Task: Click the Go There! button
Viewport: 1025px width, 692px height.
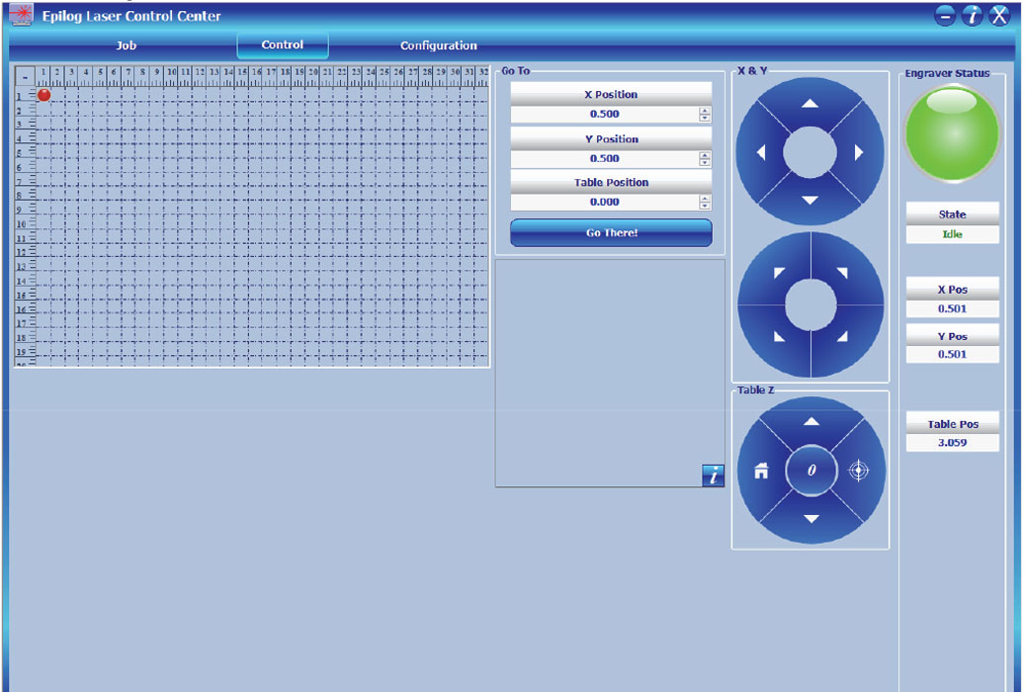Action: click(x=610, y=232)
